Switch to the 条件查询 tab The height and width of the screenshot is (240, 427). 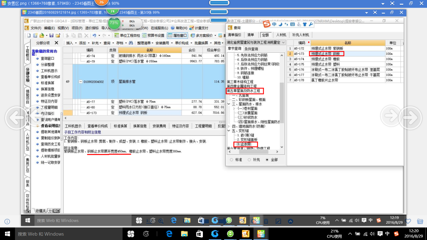pos(251,49)
